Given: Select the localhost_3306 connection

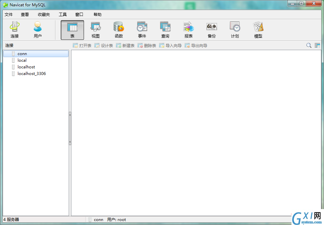Looking at the screenshot, I should point(36,74).
